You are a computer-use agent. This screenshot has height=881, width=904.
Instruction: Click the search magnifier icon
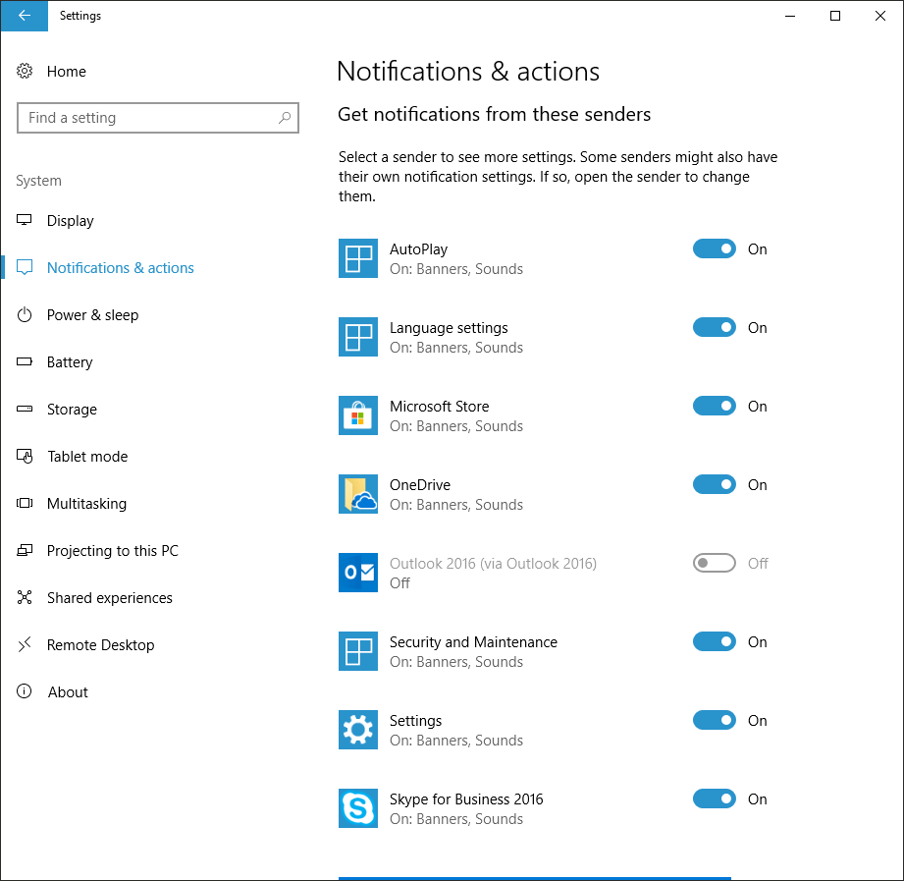point(285,118)
